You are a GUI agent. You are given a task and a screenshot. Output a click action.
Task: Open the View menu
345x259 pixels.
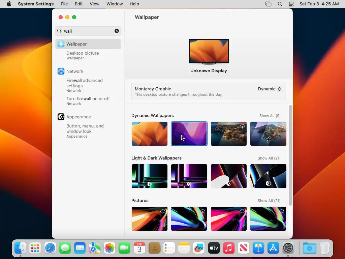[x=94, y=4]
